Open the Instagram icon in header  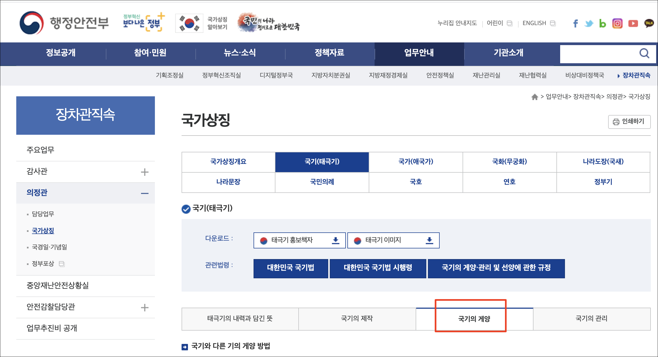(x=617, y=23)
